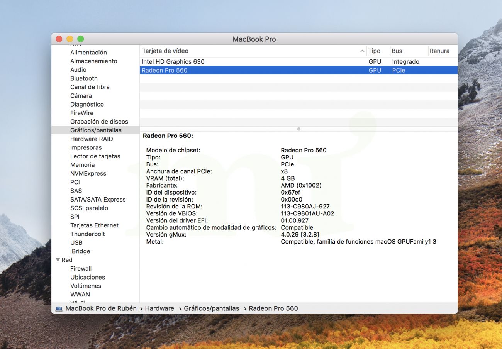Go to Gráficos/pantallas in the path bar
This screenshot has height=349, width=502.
[212, 308]
